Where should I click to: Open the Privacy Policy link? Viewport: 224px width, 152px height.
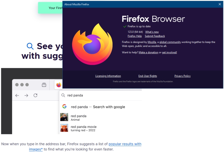point(182,76)
